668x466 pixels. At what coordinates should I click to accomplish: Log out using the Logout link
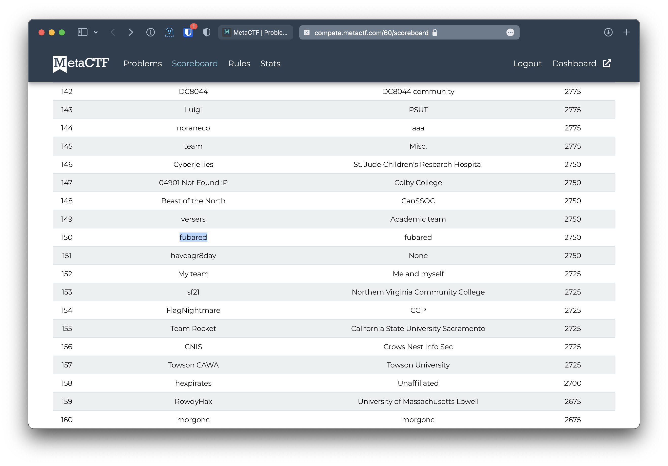[527, 64]
